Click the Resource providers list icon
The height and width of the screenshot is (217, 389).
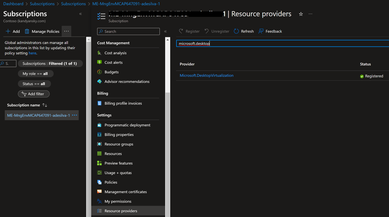click(99, 211)
